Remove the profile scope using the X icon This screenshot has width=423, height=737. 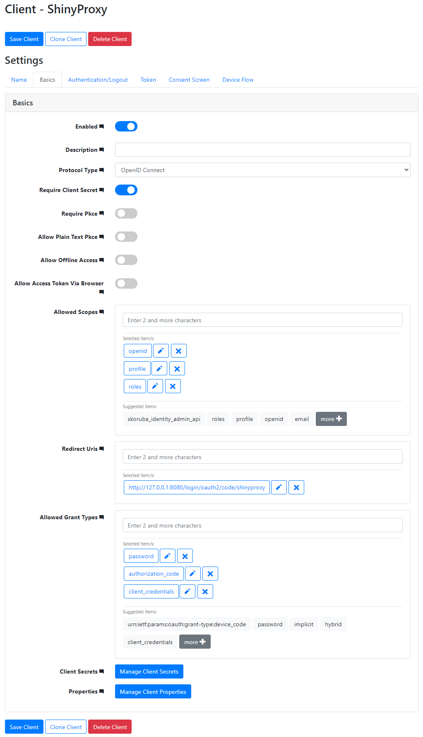click(177, 368)
